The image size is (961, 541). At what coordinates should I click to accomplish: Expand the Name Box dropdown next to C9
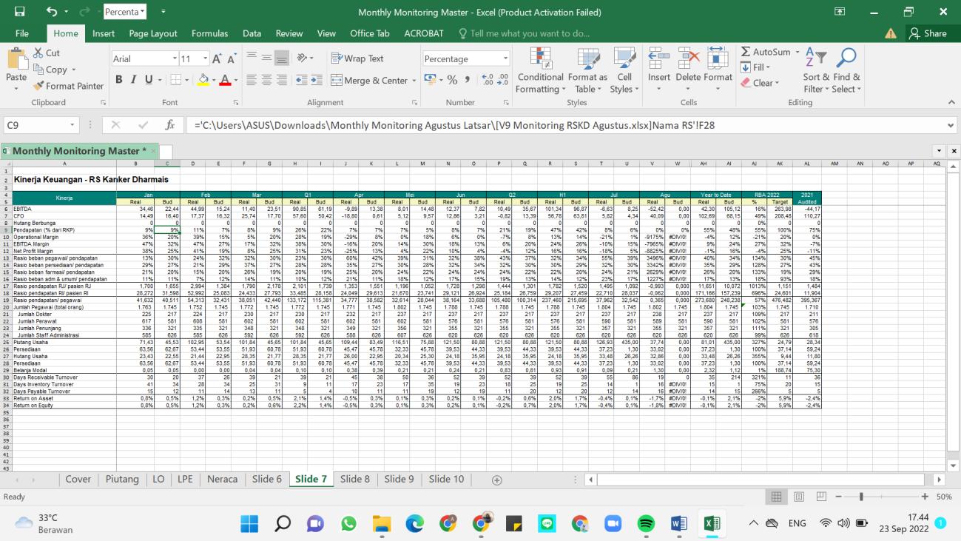coord(72,125)
